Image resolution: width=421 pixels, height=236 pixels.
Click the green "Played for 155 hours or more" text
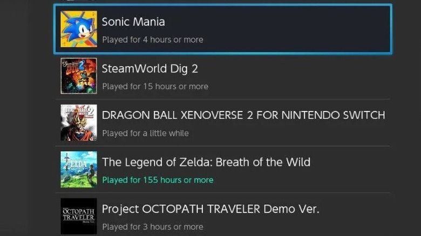[158, 180]
